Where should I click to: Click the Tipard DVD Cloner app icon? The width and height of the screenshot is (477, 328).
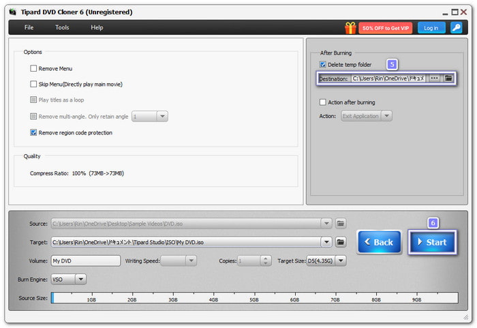tap(12, 12)
